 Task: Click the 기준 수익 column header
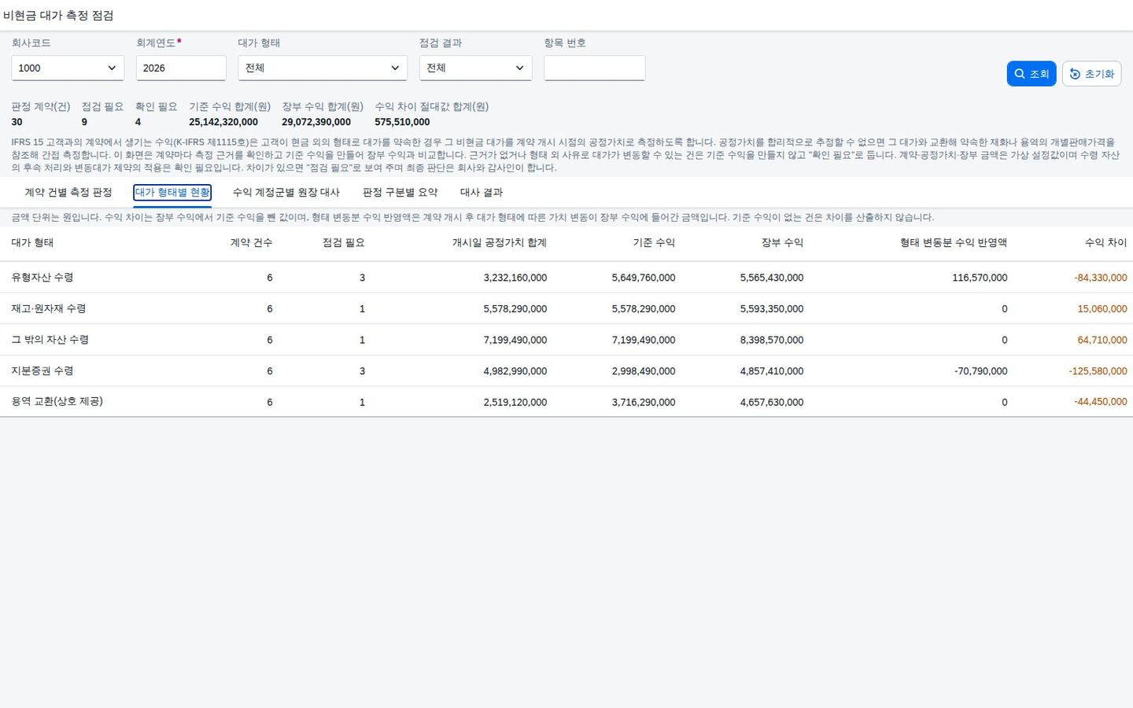coord(654,243)
